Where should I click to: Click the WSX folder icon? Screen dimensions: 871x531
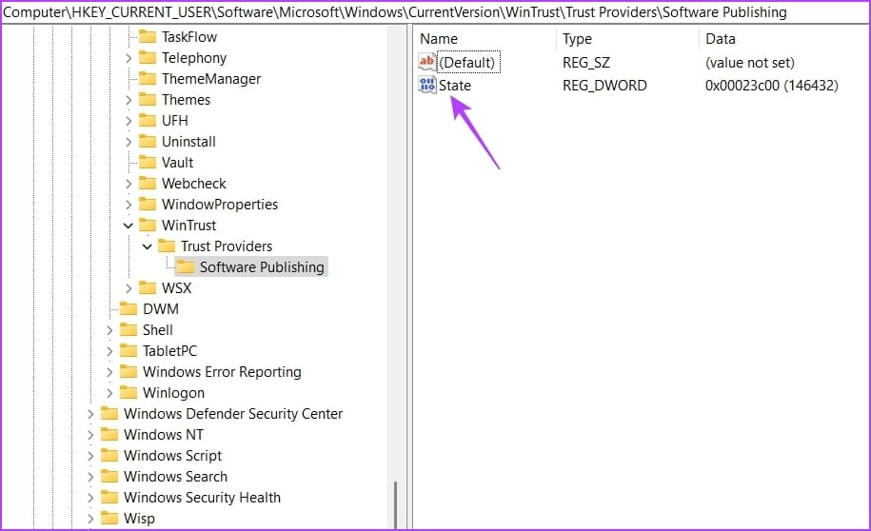tap(148, 287)
